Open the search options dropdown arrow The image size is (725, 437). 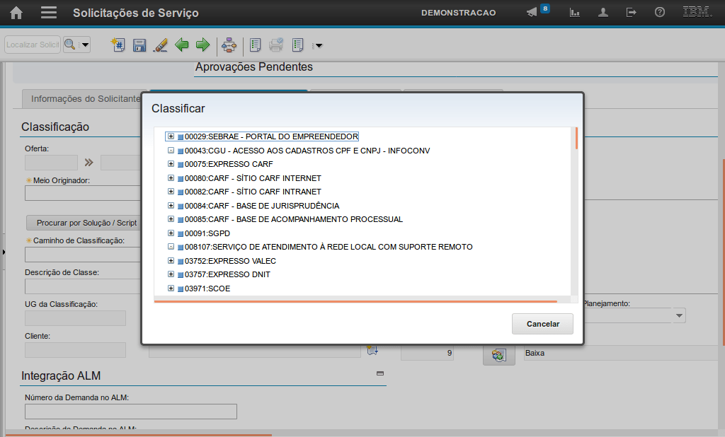[85, 45]
